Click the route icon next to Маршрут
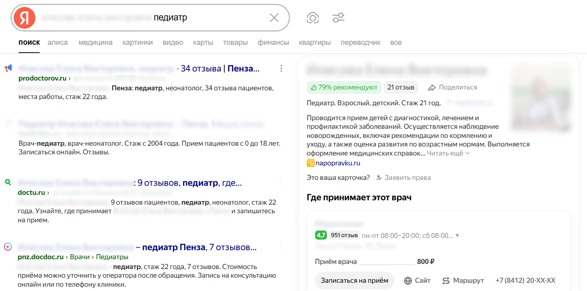This screenshot has height=291, width=587. [x=446, y=281]
